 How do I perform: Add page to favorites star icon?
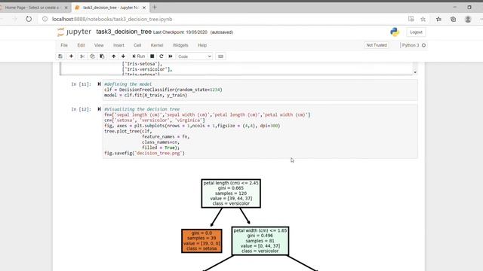point(423,19)
